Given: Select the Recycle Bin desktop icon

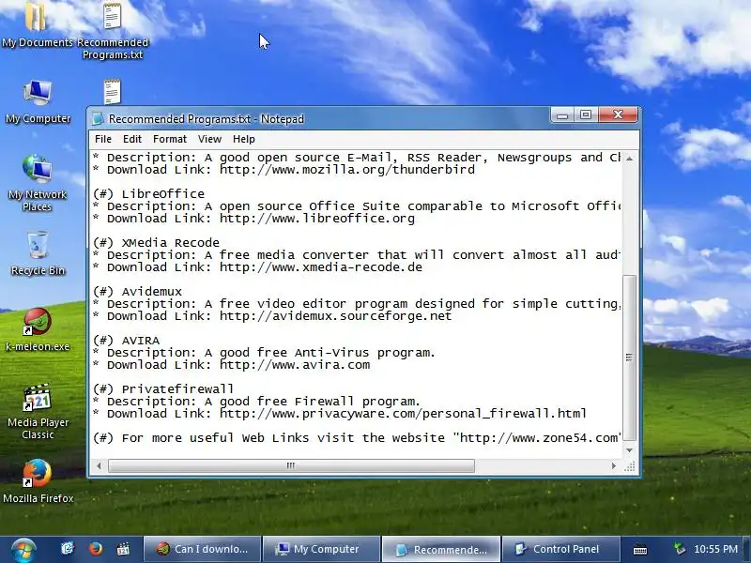Looking at the screenshot, I should pos(38,252).
